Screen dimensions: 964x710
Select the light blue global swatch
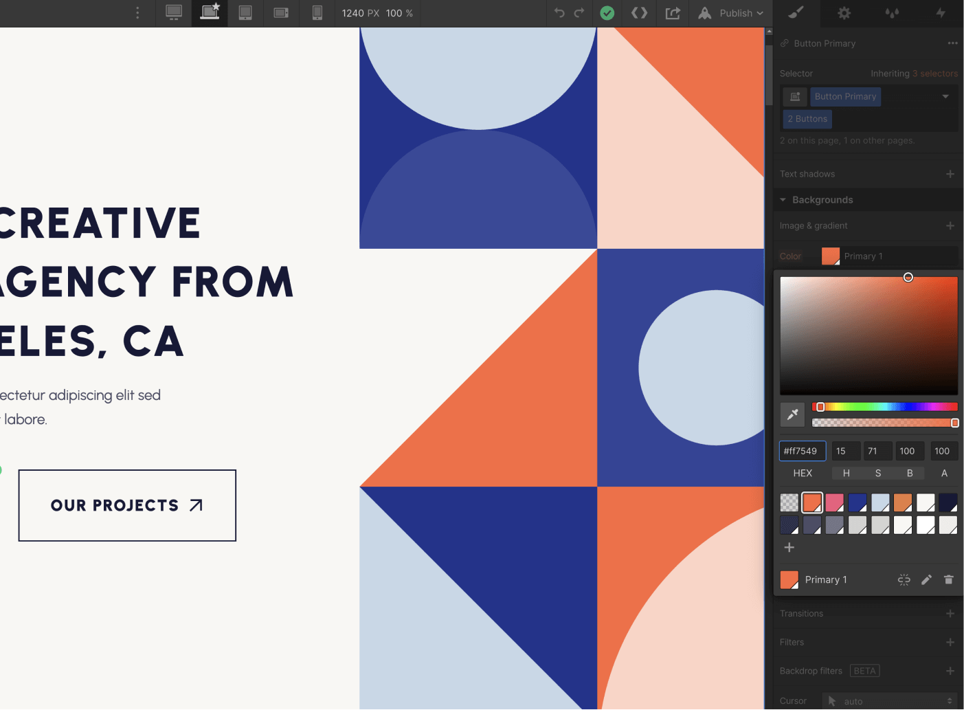pyautogui.click(x=880, y=502)
